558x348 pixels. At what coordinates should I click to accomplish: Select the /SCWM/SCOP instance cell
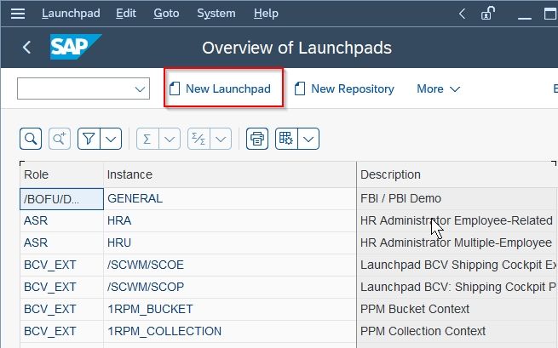(230, 287)
